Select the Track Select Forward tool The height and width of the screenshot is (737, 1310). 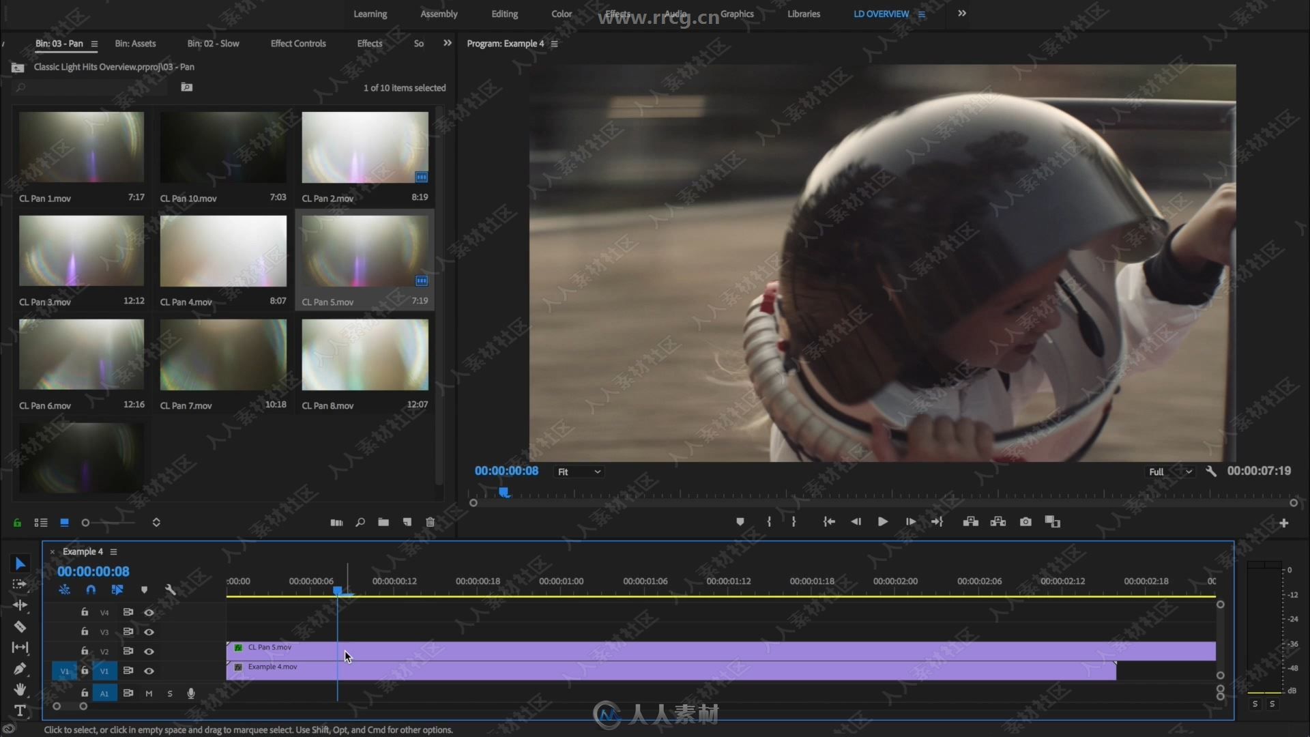[x=20, y=584]
